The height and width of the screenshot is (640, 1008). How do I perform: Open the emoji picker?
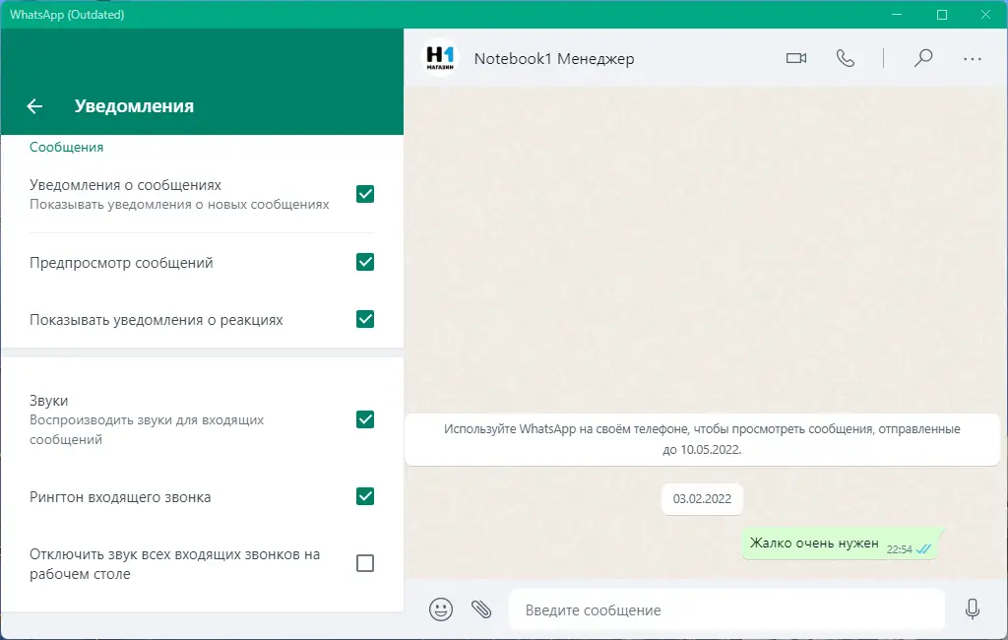pyautogui.click(x=441, y=609)
